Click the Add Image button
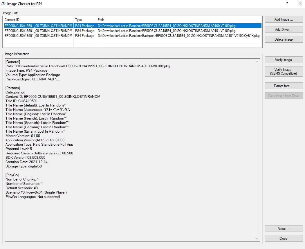The image size is (305, 249). (284, 19)
